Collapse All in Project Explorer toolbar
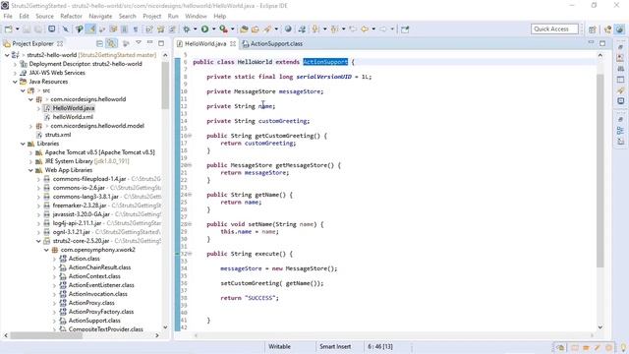 click(100, 43)
